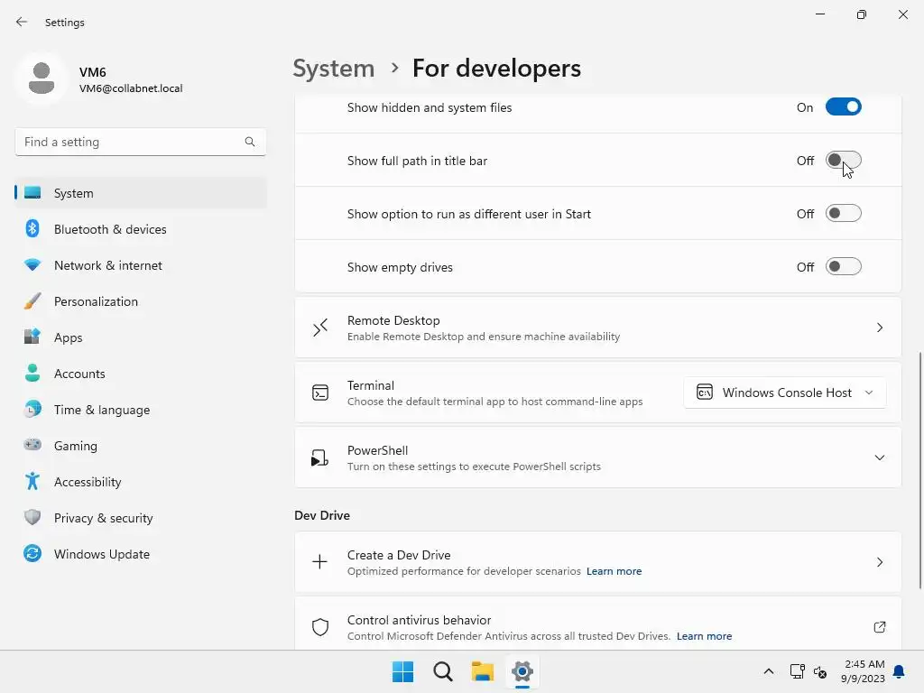The width and height of the screenshot is (924, 693).
Task: Toggle Show empty drives on
Action: tap(844, 267)
